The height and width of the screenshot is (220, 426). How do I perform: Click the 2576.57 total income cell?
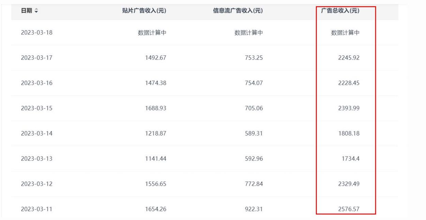pos(349,209)
